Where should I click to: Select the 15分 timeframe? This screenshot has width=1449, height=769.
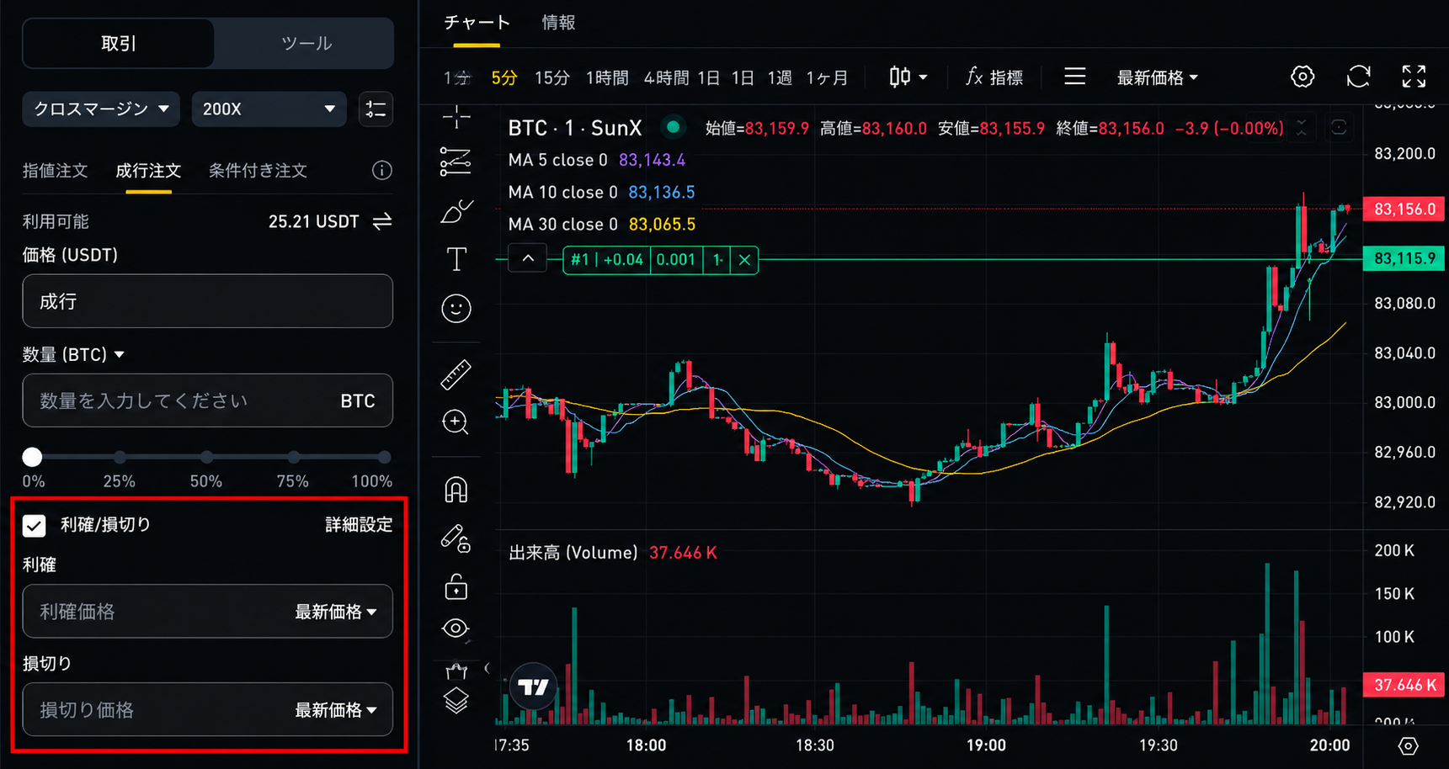pos(552,77)
